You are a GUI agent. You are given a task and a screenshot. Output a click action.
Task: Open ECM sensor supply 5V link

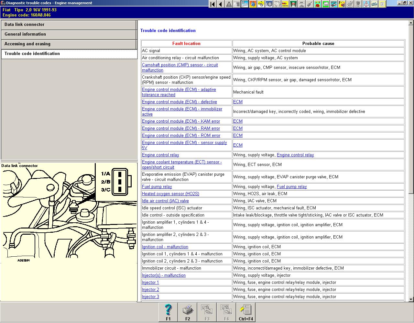[184, 145]
